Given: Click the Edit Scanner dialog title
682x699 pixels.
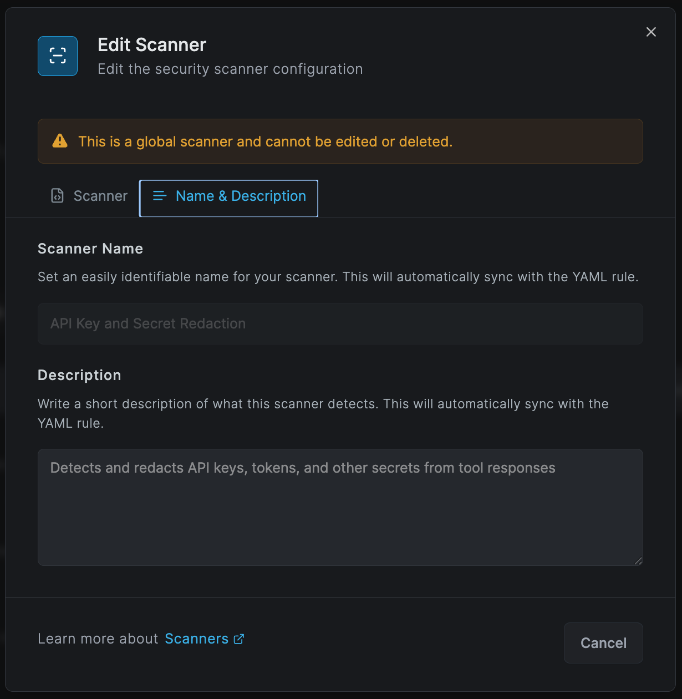Looking at the screenshot, I should click(x=151, y=44).
